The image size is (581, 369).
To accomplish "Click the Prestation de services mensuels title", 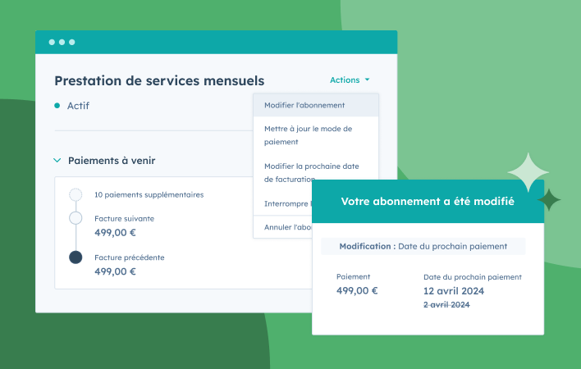I will click(159, 80).
